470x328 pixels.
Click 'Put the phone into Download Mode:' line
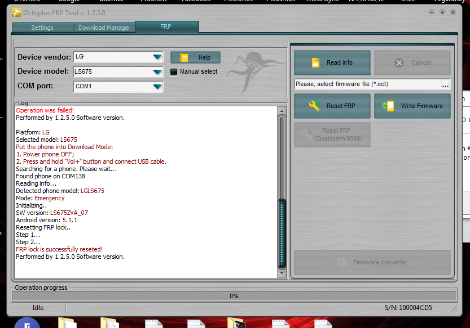point(64,147)
